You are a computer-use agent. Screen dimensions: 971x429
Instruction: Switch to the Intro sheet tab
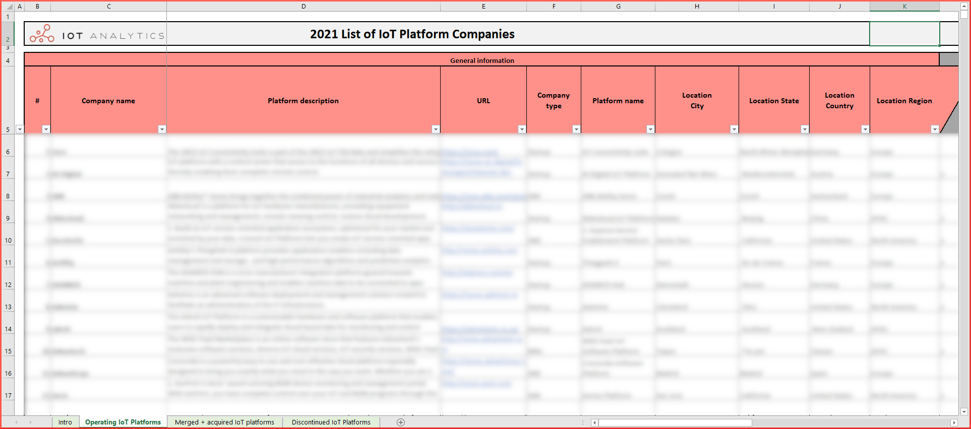click(65, 422)
